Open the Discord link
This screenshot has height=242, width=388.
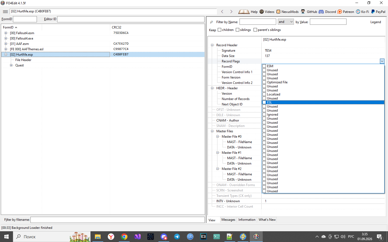(x=327, y=12)
